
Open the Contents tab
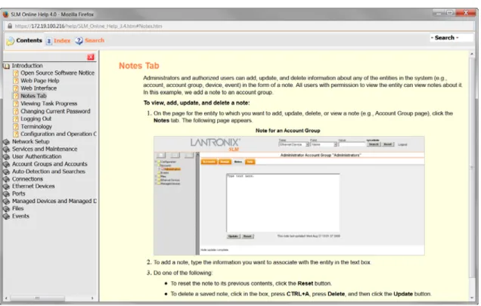pos(29,40)
